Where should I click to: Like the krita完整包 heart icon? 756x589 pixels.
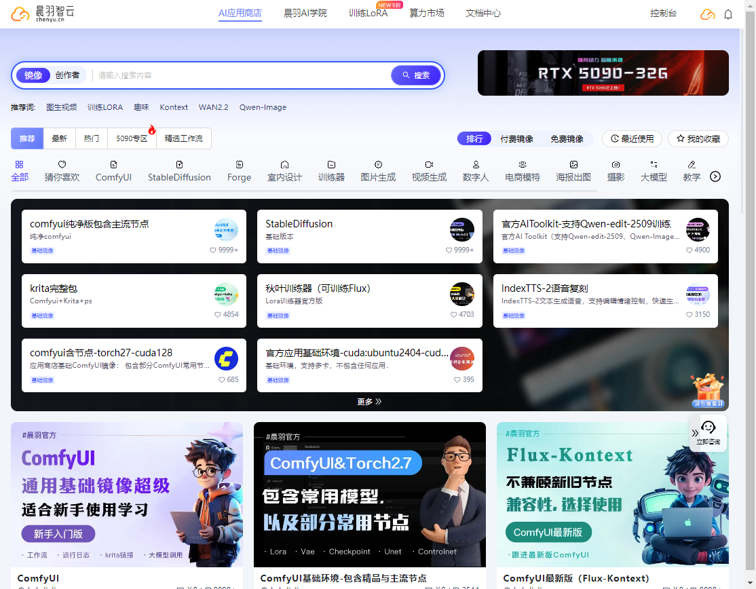click(x=218, y=315)
